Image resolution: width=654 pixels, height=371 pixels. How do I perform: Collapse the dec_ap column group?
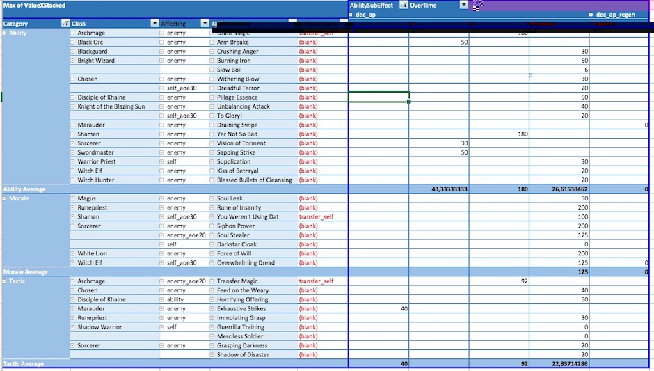(x=351, y=15)
